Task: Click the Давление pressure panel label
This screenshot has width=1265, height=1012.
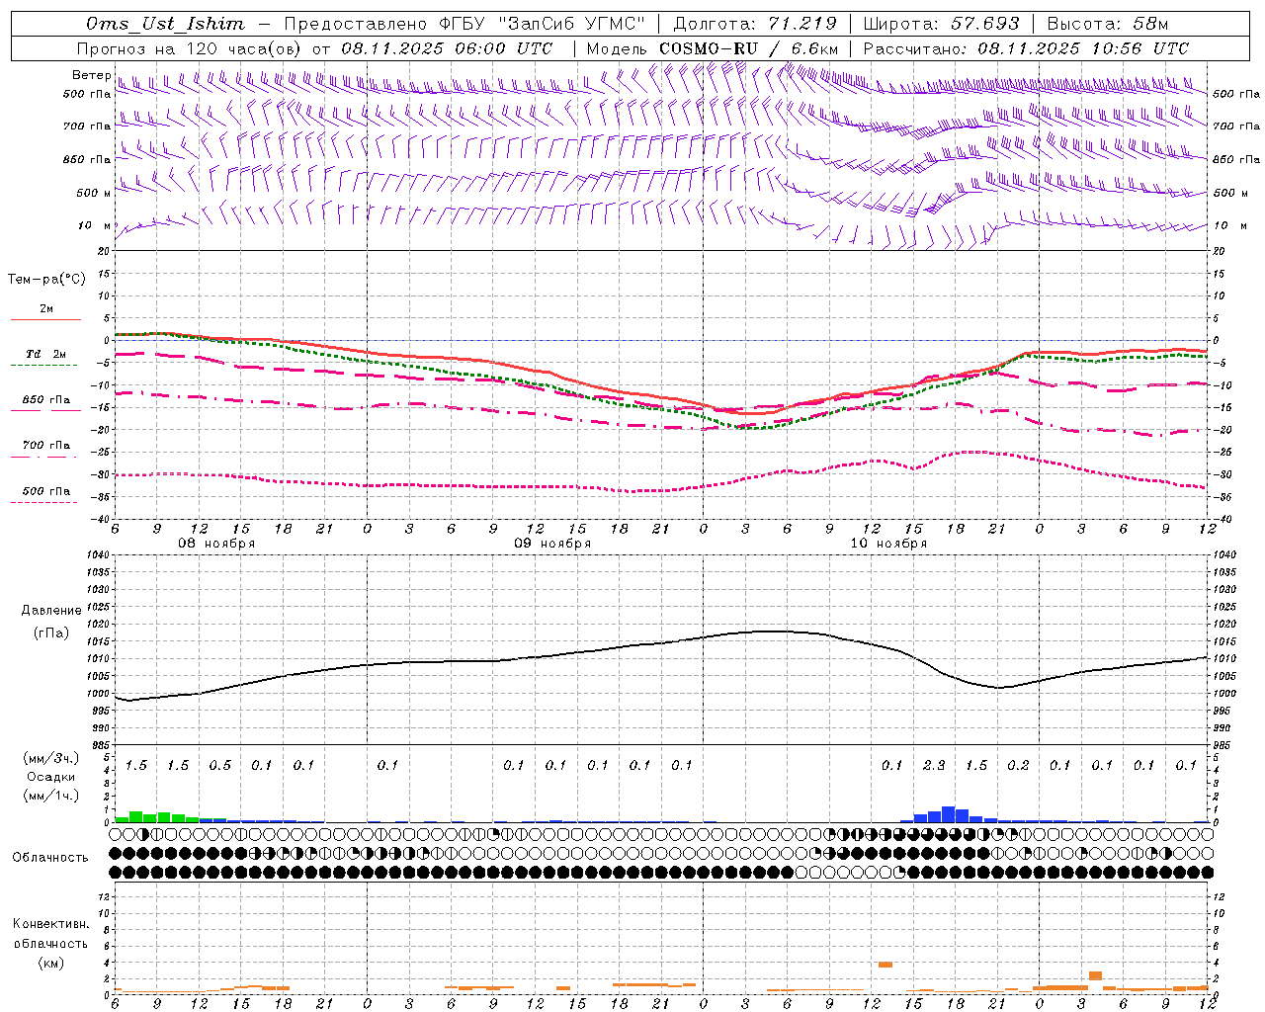Action: coord(51,611)
